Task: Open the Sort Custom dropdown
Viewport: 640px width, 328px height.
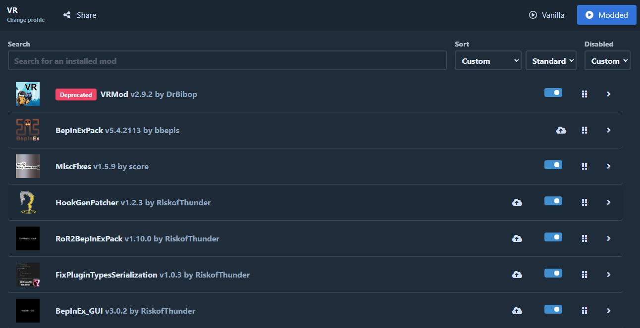Action: [488, 60]
